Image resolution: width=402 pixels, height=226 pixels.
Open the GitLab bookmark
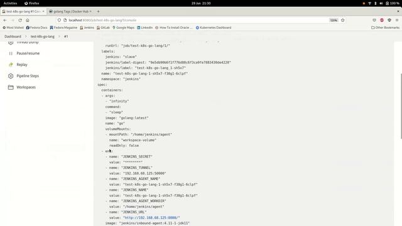click(103, 28)
